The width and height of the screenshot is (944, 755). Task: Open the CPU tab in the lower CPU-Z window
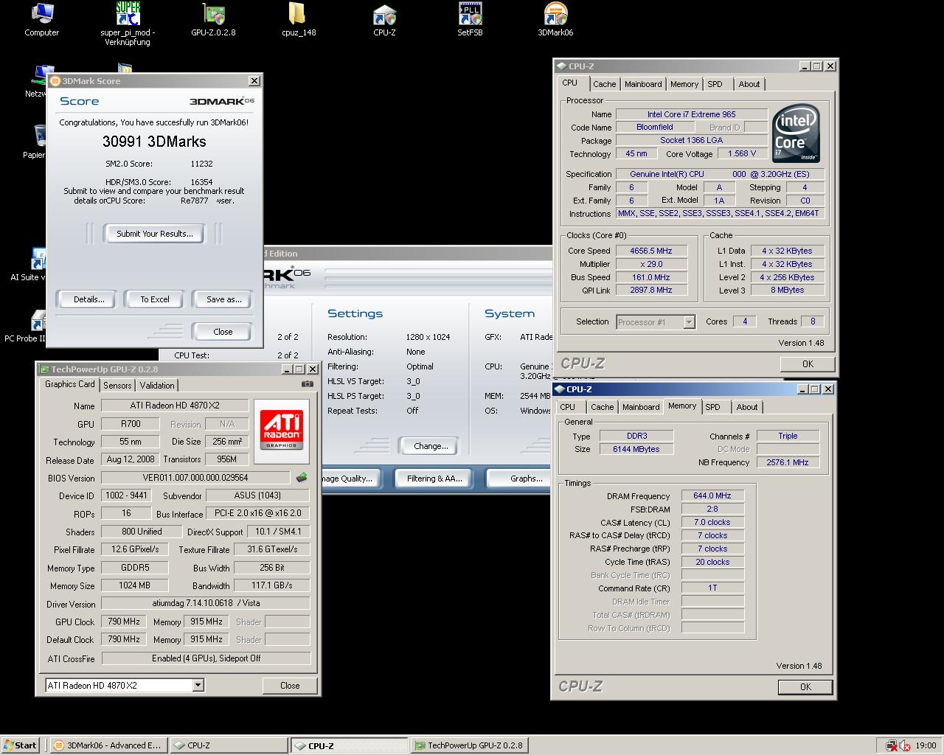(568, 407)
